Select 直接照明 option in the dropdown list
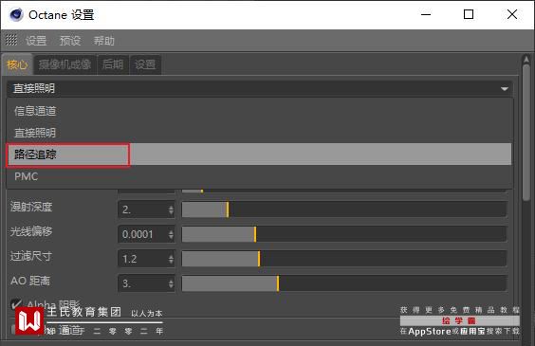This screenshot has width=535, height=346. pyautogui.click(x=260, y=133)
